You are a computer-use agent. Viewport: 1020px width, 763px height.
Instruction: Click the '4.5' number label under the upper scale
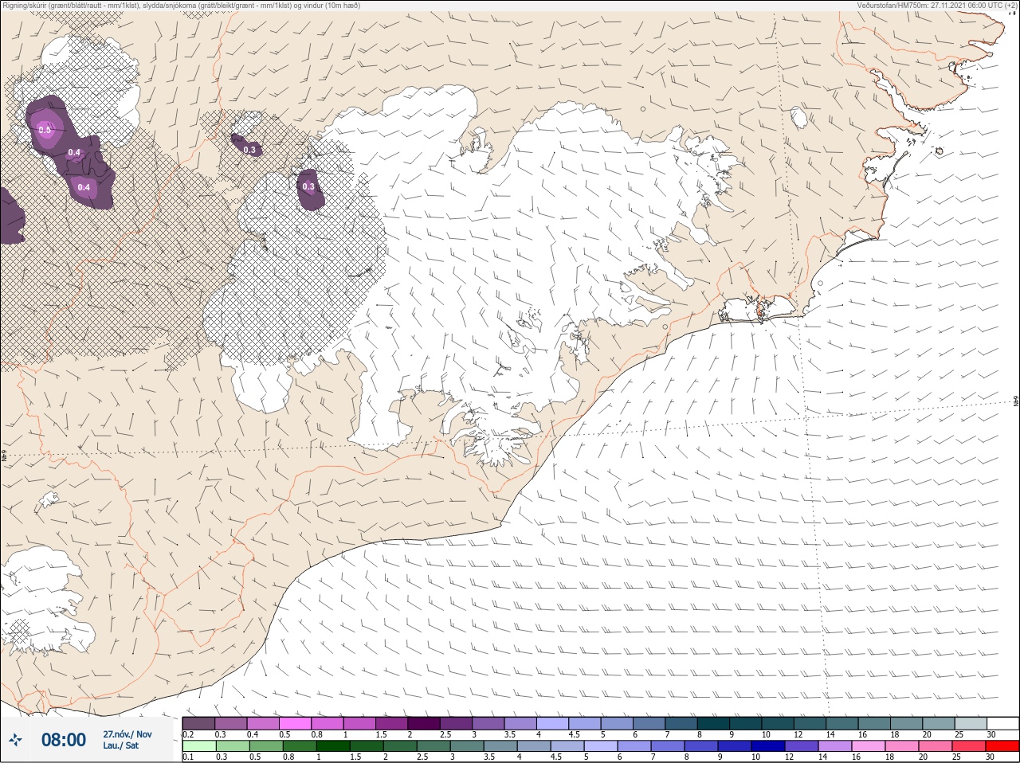click(x=575, y=734)
